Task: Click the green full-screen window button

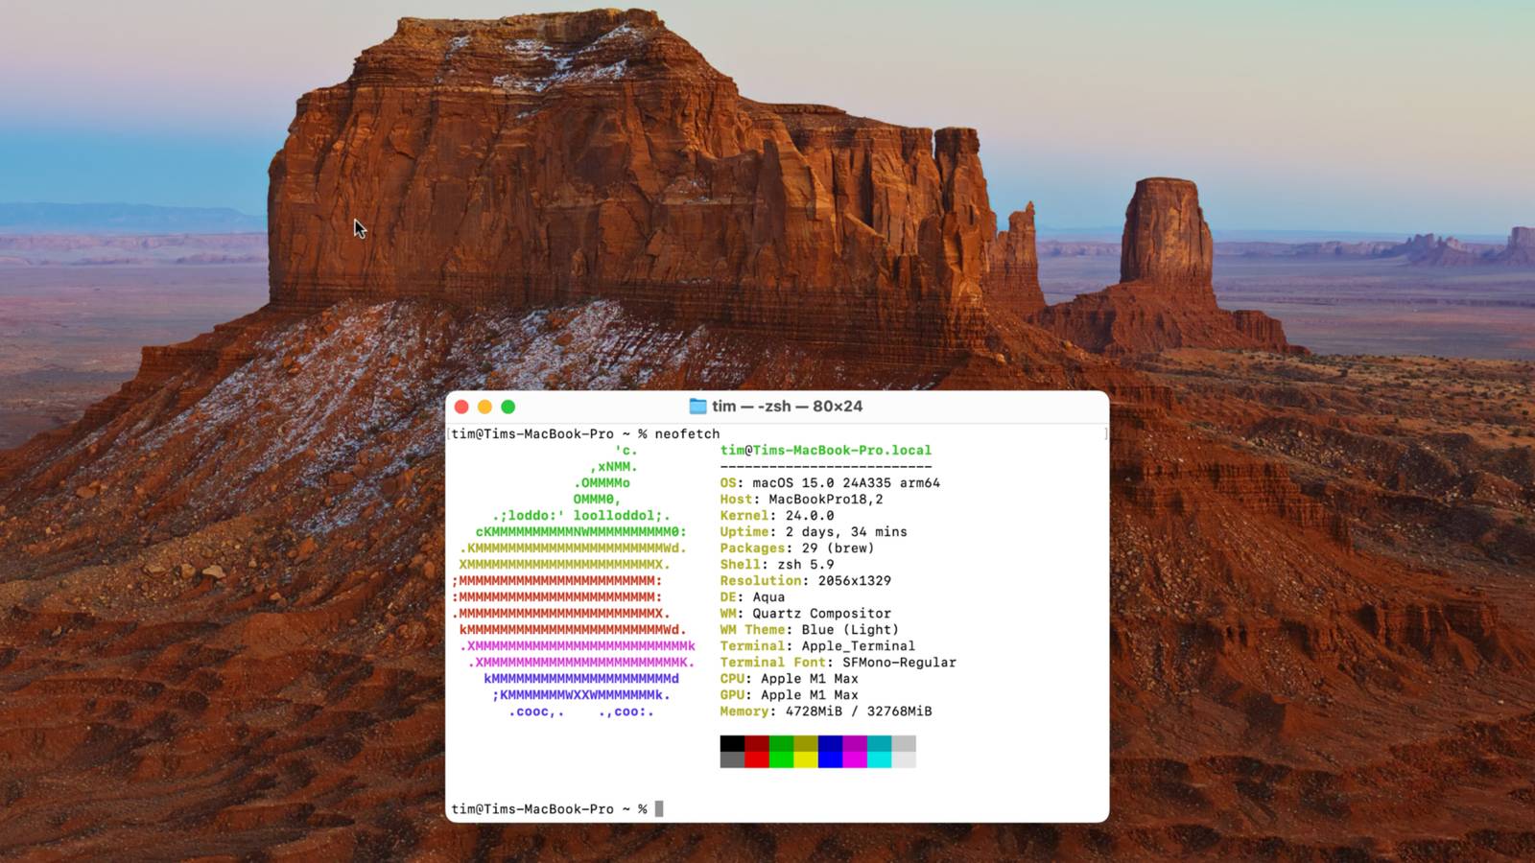Action: tap(508, 407)
